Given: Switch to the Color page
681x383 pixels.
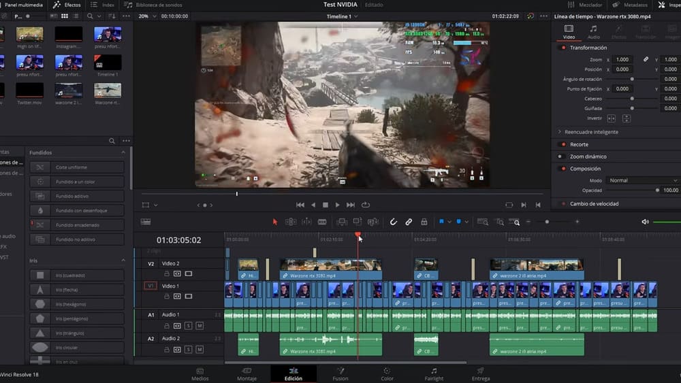Looking at the screenshot, I should (x=387, y=374).
